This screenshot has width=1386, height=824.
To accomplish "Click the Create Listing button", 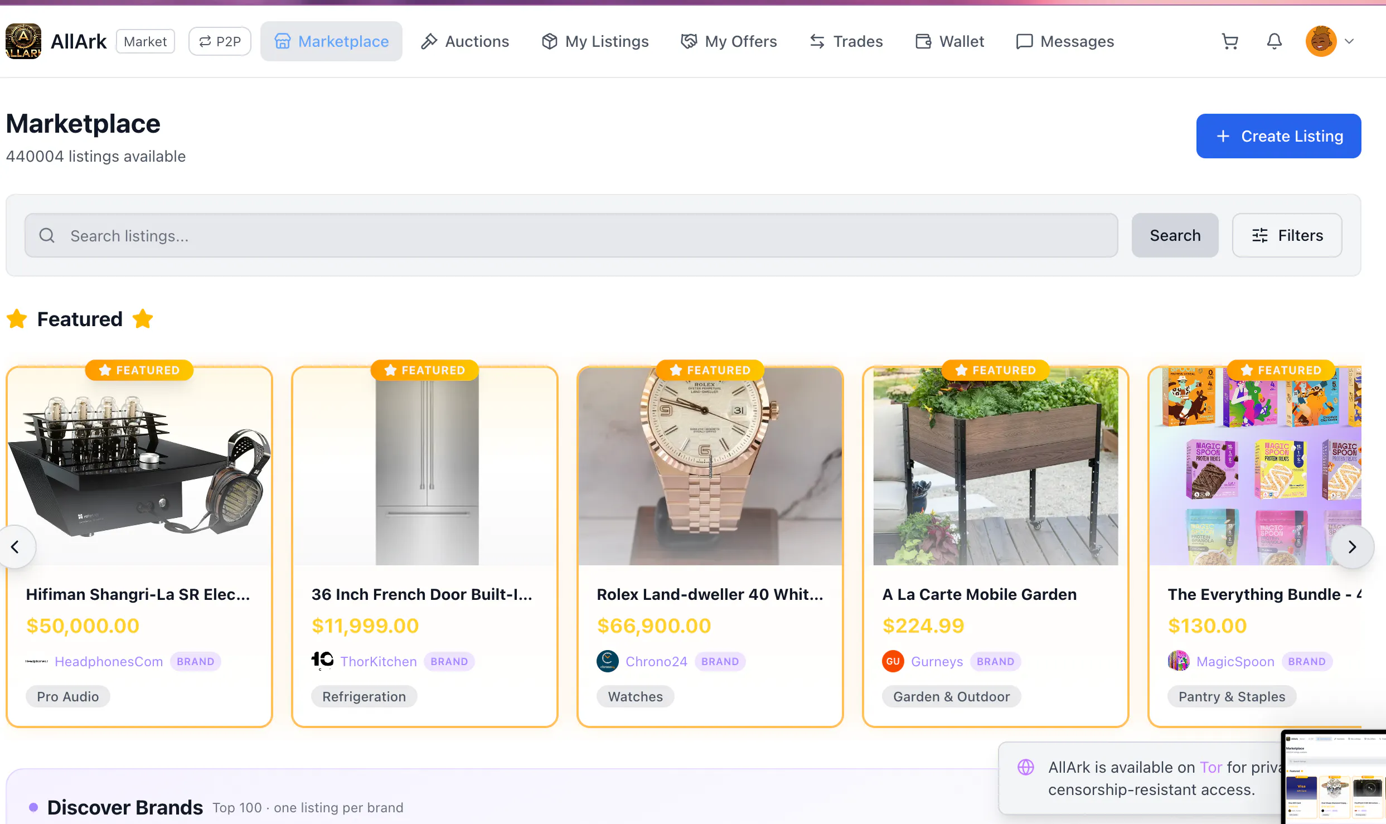I will tap(1278, 136).
